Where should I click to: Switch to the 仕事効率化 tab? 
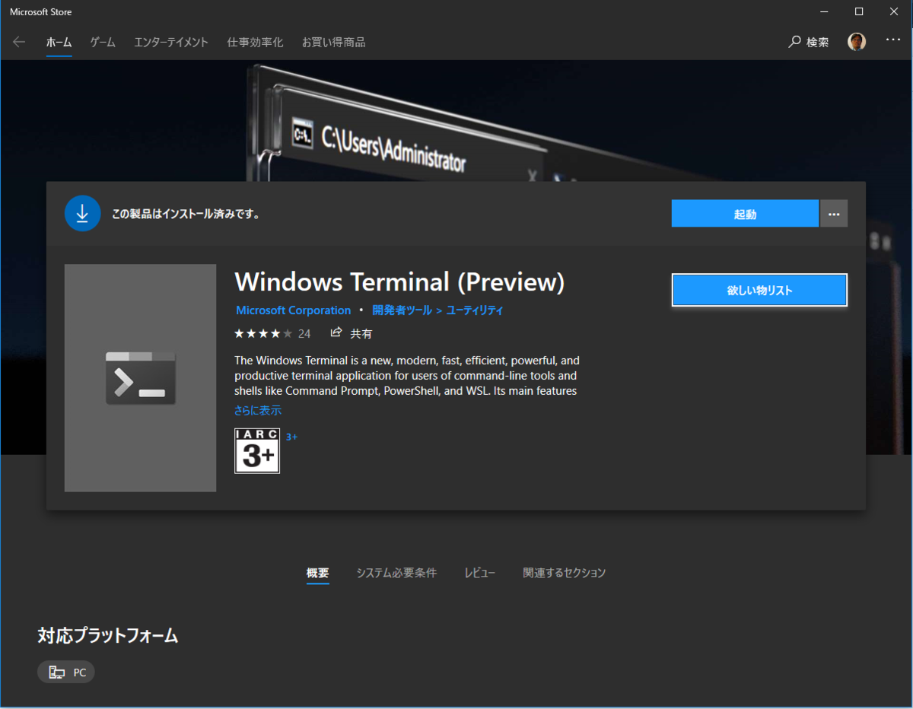click(x=255, y=43)
